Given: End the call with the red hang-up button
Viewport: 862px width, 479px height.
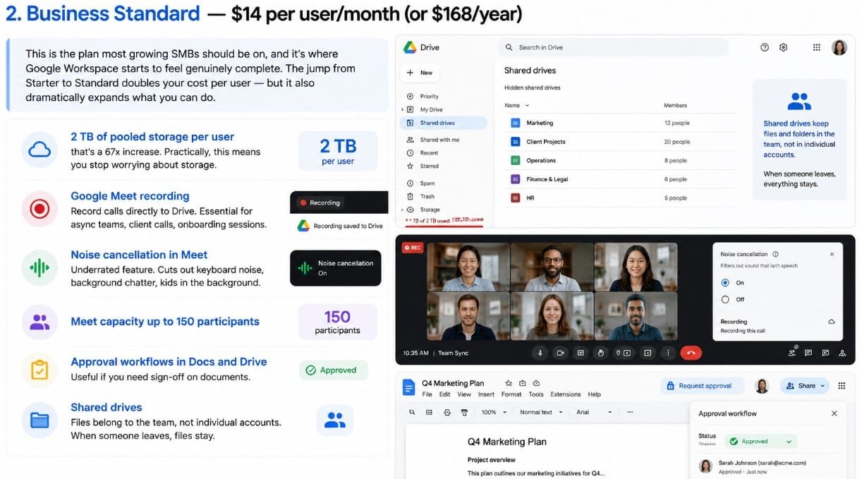Looking at the screenshot, I should tap(691, 353).
